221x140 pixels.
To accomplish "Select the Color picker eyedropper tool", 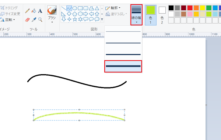I will click(x=34, y=20).
